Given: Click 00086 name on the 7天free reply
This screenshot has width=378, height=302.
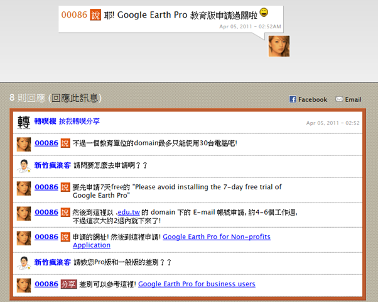Looking at the screenshot, I should 46,187.
